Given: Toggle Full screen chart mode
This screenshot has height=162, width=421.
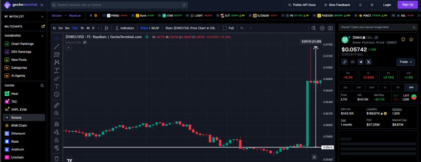Looking at the screenshot, I should [228, 28].
